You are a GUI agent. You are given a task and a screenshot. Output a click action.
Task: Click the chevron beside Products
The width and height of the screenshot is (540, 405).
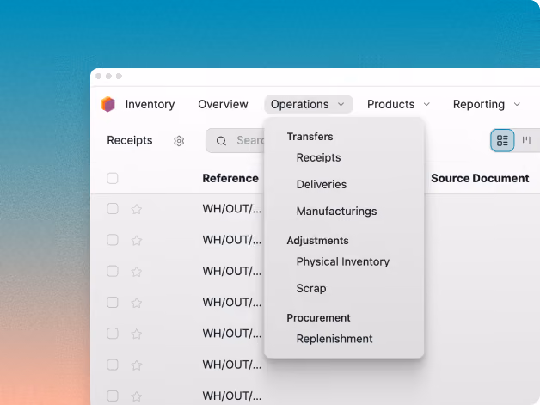(x=426, y=104)
